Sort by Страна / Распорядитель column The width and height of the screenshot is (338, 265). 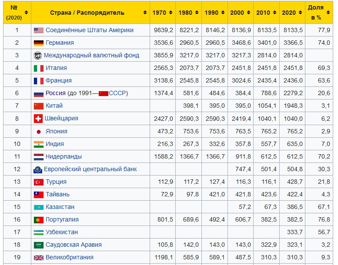90,13
